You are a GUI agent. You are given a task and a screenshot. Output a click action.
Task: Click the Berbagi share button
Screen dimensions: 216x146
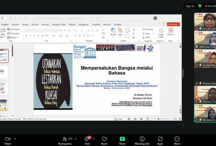[x=173, y=25]
